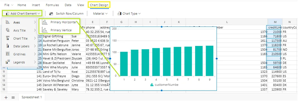
Task: Expand the Axes submenu
Action: click(20, 22)
